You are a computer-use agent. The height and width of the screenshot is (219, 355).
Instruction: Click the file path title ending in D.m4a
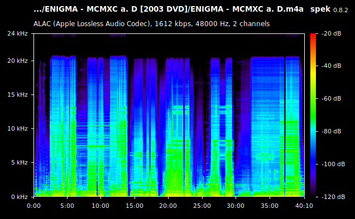point(169,9)
